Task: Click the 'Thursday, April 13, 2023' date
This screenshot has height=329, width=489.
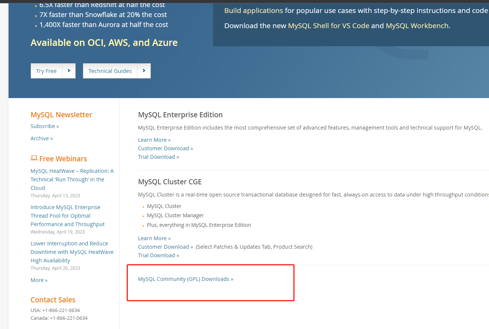Action: 55,195
